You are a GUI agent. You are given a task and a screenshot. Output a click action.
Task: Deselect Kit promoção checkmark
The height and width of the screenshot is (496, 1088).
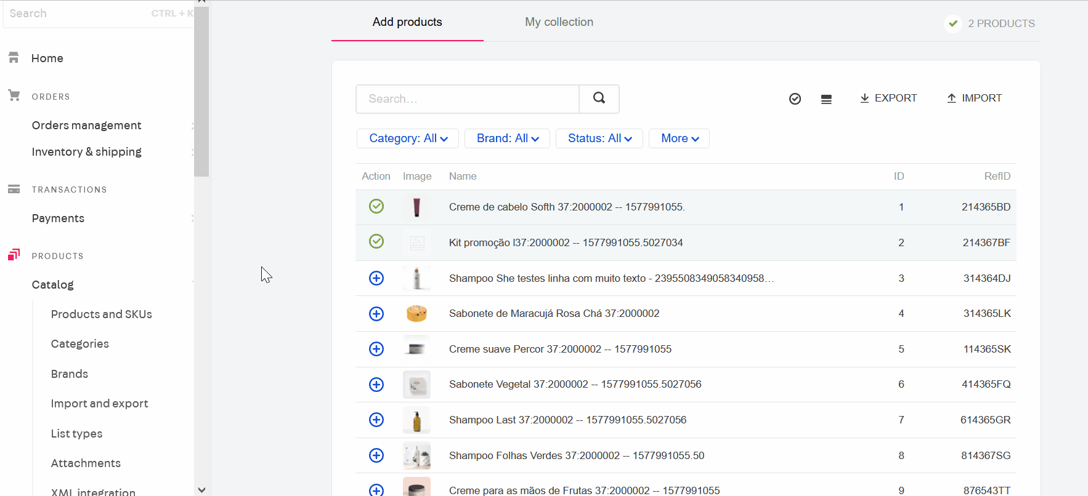click(376, 241)
